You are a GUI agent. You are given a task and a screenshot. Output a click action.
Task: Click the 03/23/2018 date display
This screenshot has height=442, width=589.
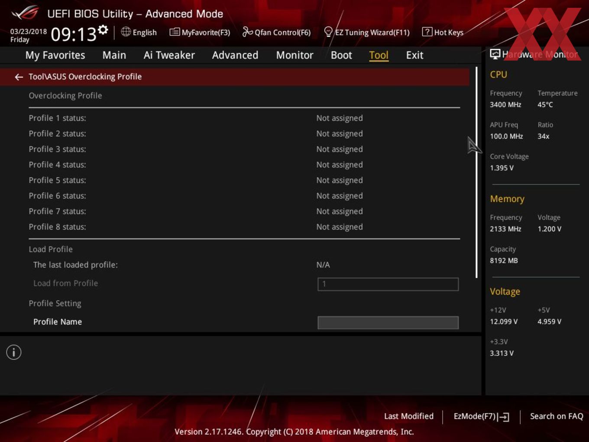(29, 32)
